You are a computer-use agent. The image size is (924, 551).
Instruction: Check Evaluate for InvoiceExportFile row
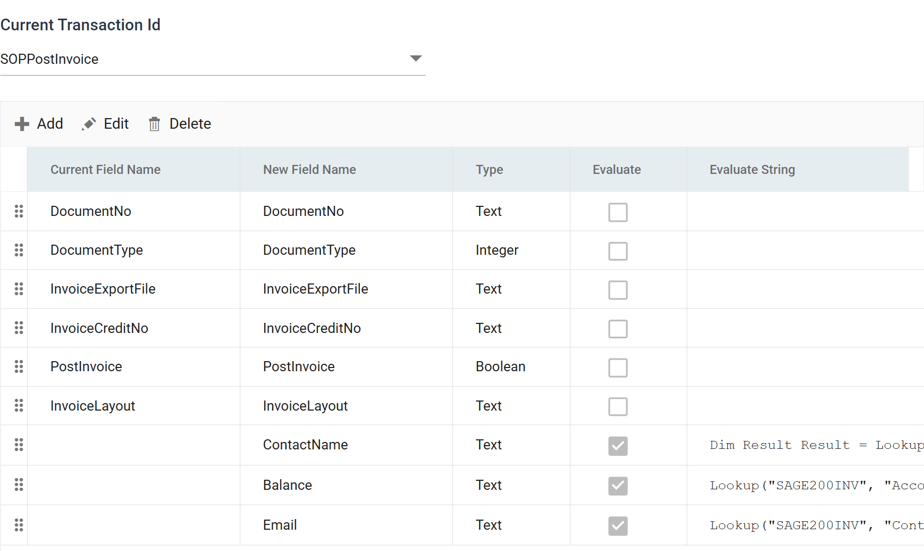pyautogui.click(x=618, y=290)
